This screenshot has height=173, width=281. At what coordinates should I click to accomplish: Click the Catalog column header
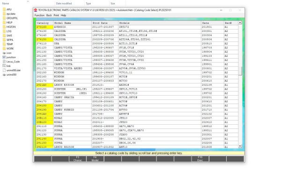(44, 23)
